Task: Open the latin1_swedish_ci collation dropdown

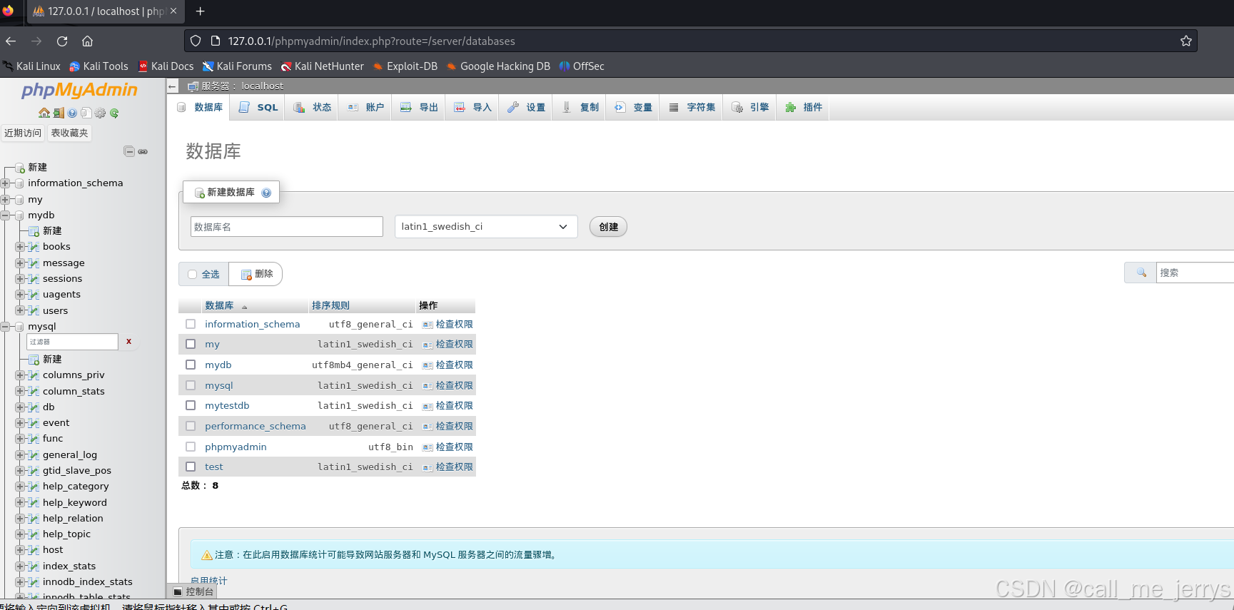Action: click(486, 227)
